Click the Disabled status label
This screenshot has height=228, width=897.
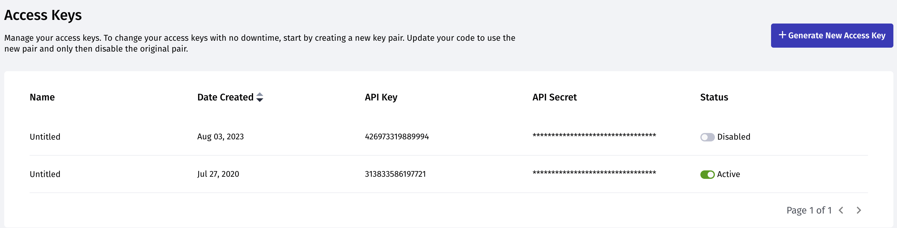point(734,137)
